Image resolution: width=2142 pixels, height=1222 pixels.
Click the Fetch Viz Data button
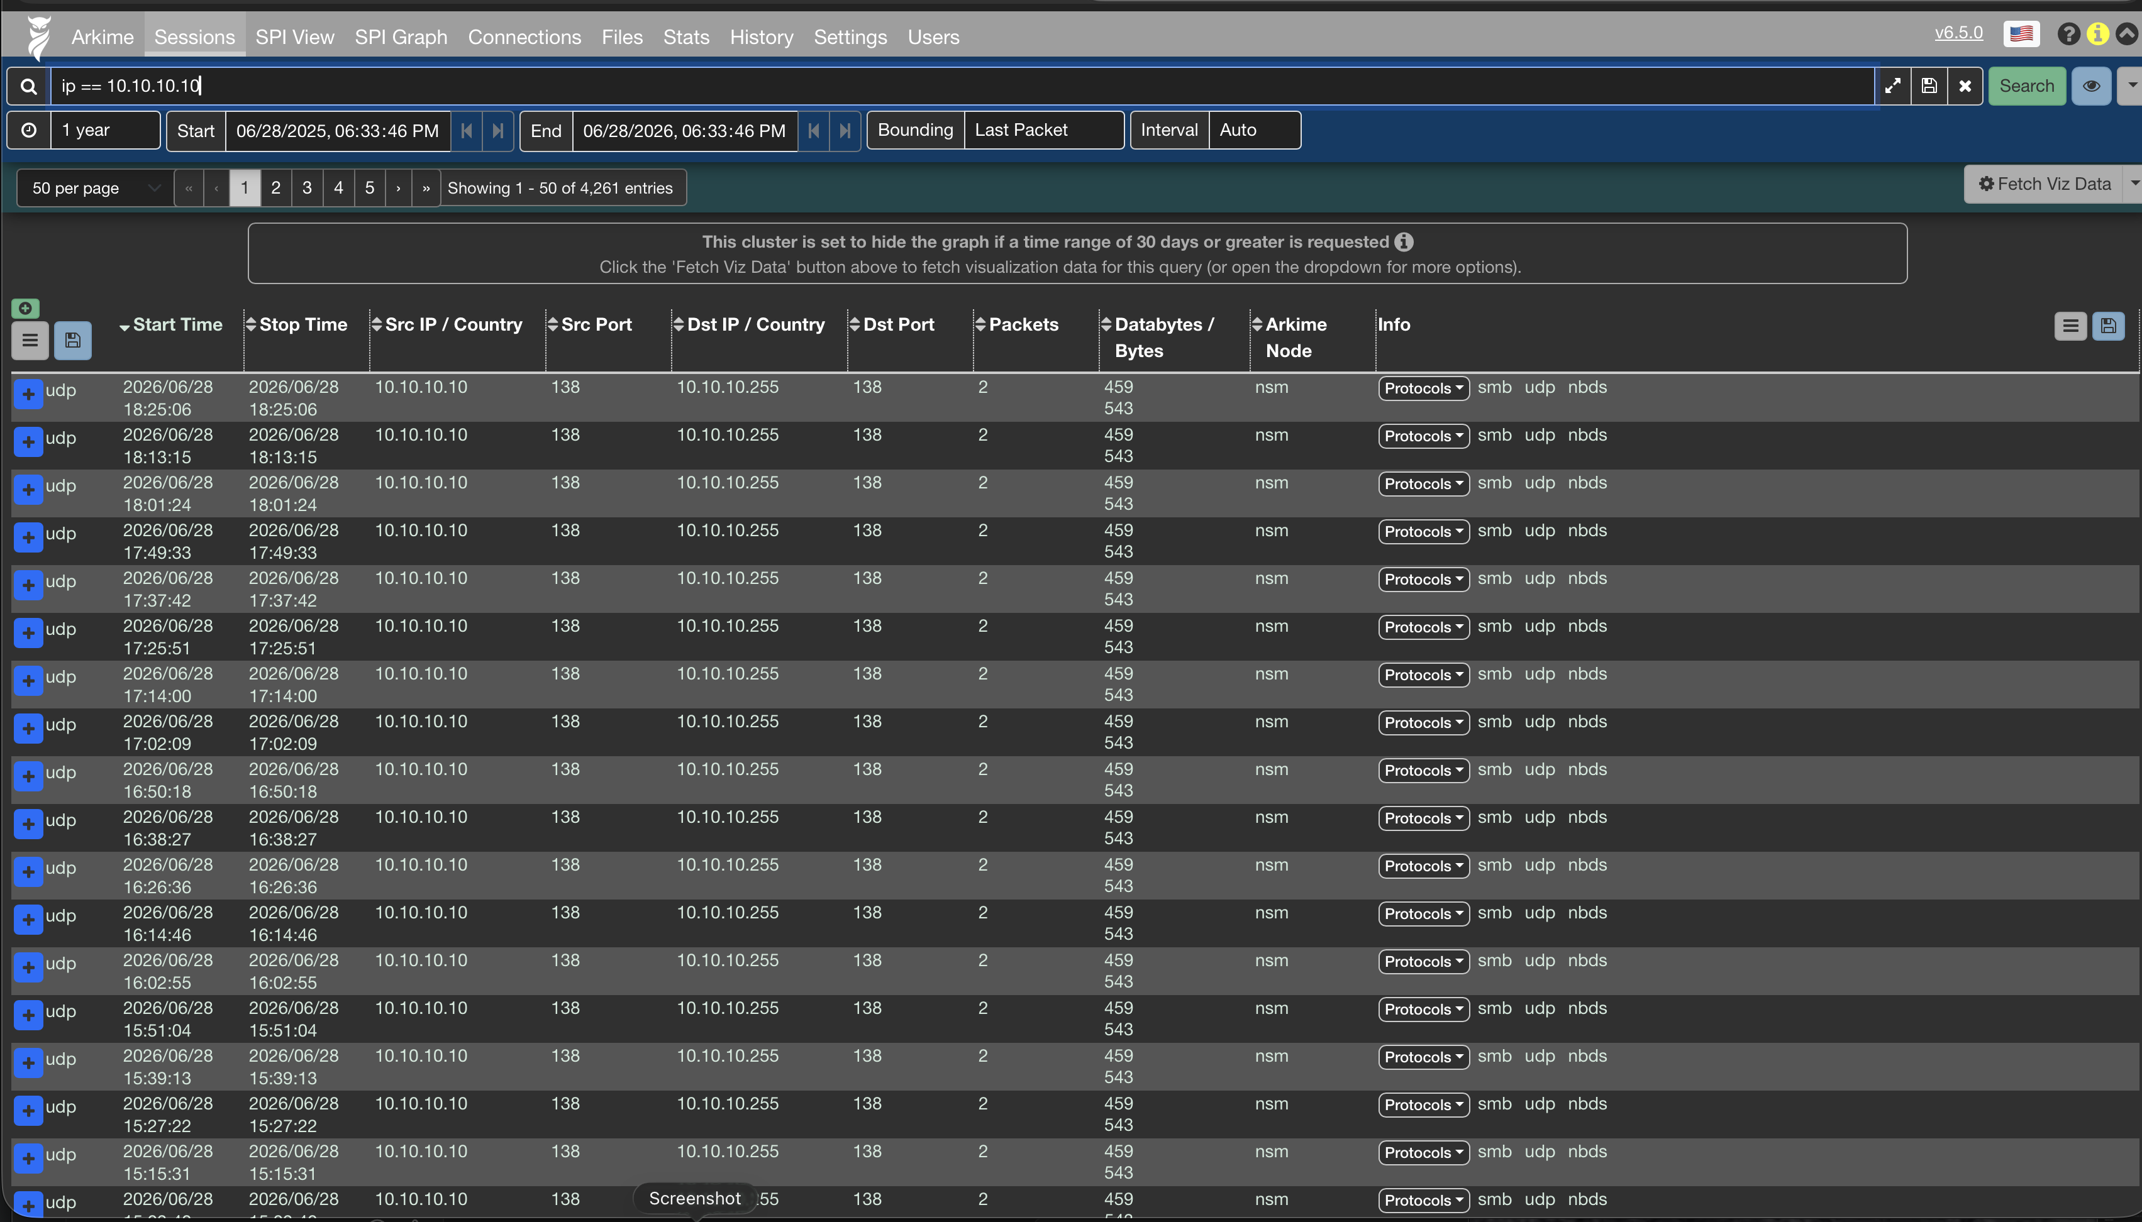pyautogui.click(x=2044, y=184)
